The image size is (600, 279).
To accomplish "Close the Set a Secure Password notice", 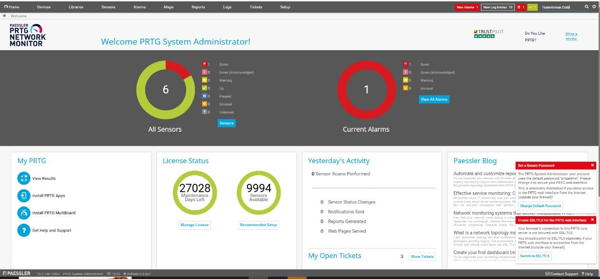I will [x=592, y=165].
